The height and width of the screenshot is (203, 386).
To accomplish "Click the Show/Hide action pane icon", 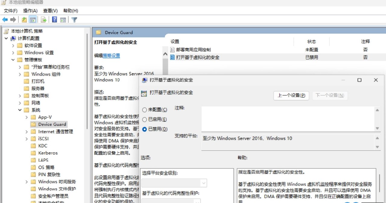I will pos(63,20).
